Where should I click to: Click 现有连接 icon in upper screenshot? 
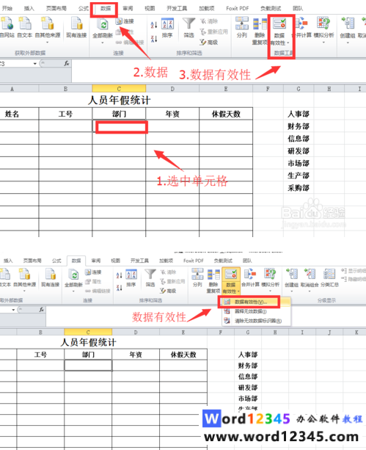click(x=76, y=23)
